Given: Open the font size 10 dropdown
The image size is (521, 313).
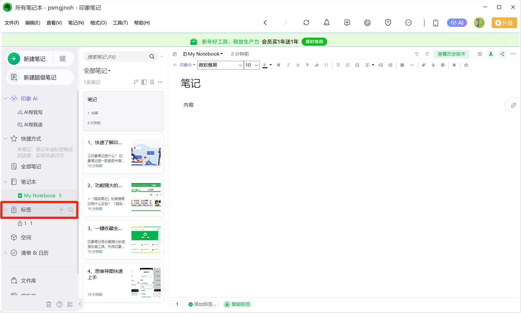Looking at the screenshot, I should [x=251, y=65].
